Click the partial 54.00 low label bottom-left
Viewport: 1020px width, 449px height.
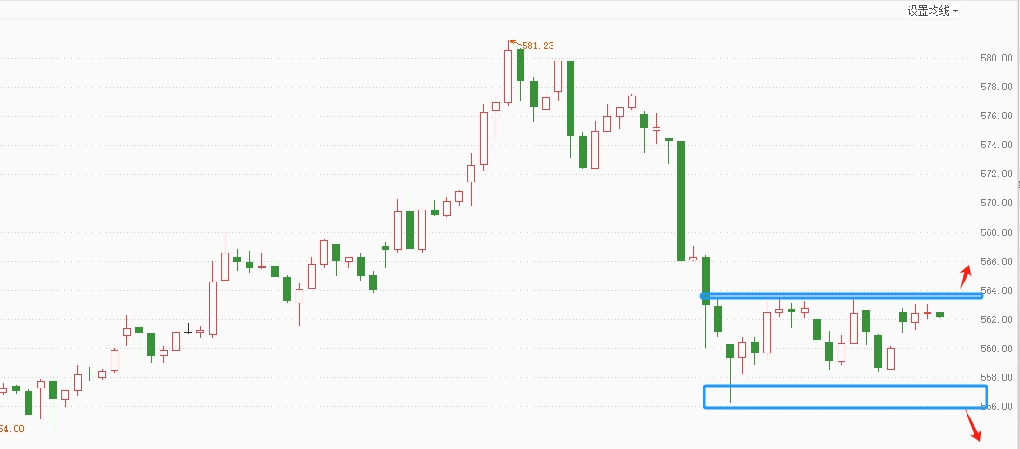11,429
